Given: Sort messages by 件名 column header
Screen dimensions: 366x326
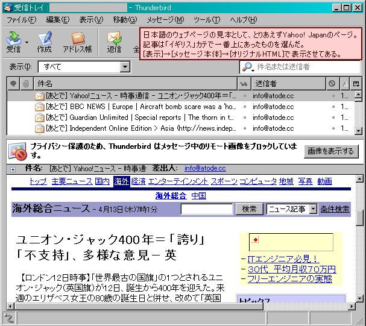Looking at the screenshot, I should 136,84.
